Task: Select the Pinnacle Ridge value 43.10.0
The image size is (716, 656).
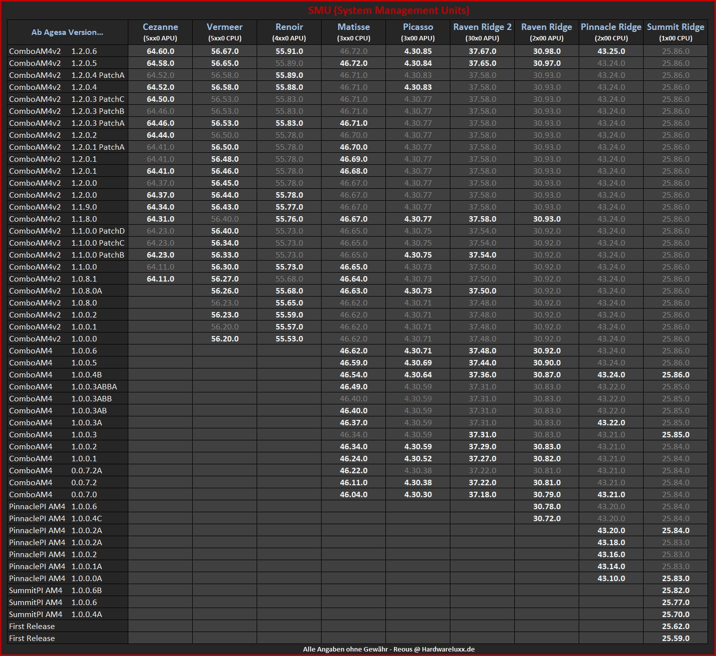Action: coord(611,578)
